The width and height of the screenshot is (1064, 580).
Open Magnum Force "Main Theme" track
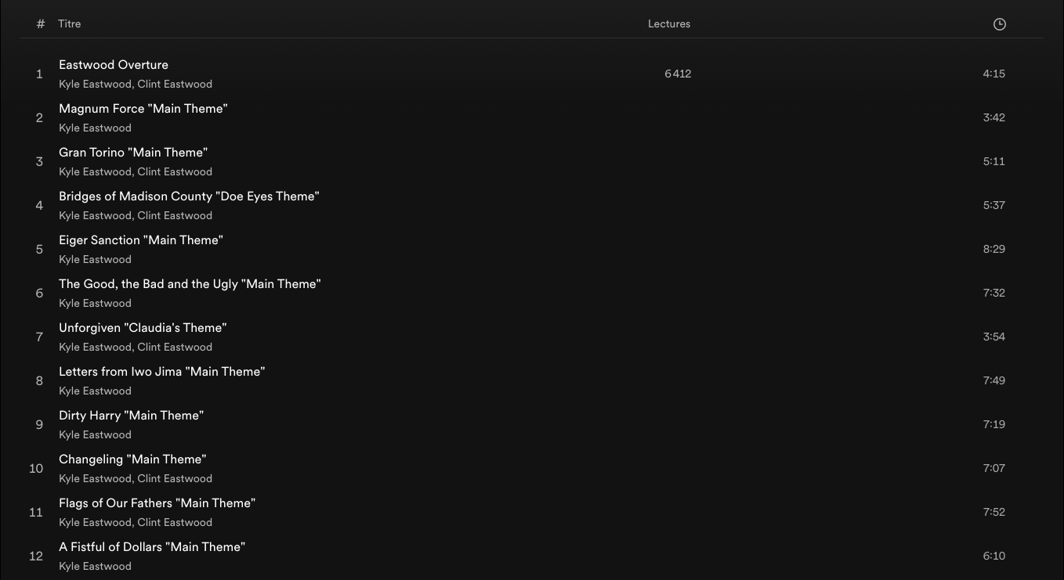coord(143,109)
